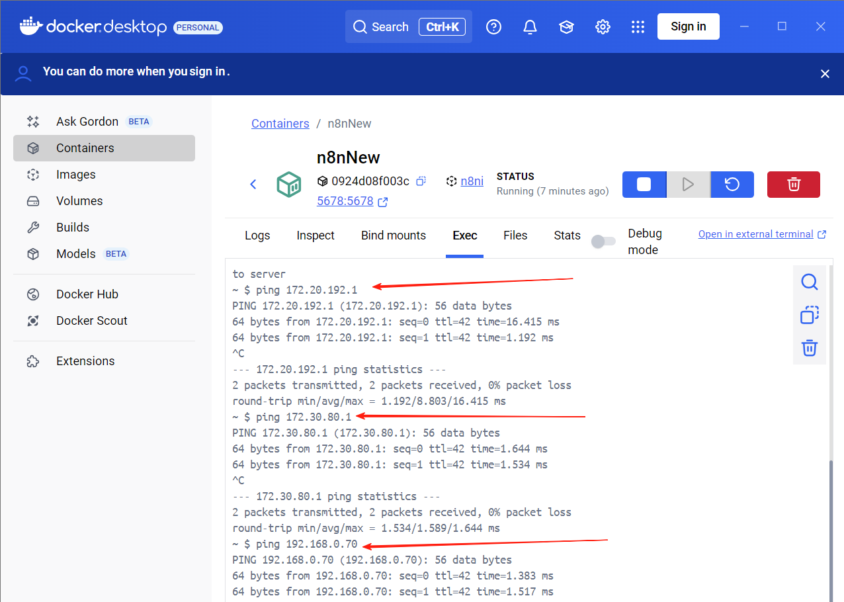
Task: Toggle Debug mode switch
Action: coord(603,241)
